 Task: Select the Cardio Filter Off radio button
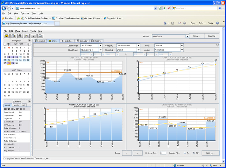(x=194, y=153)
